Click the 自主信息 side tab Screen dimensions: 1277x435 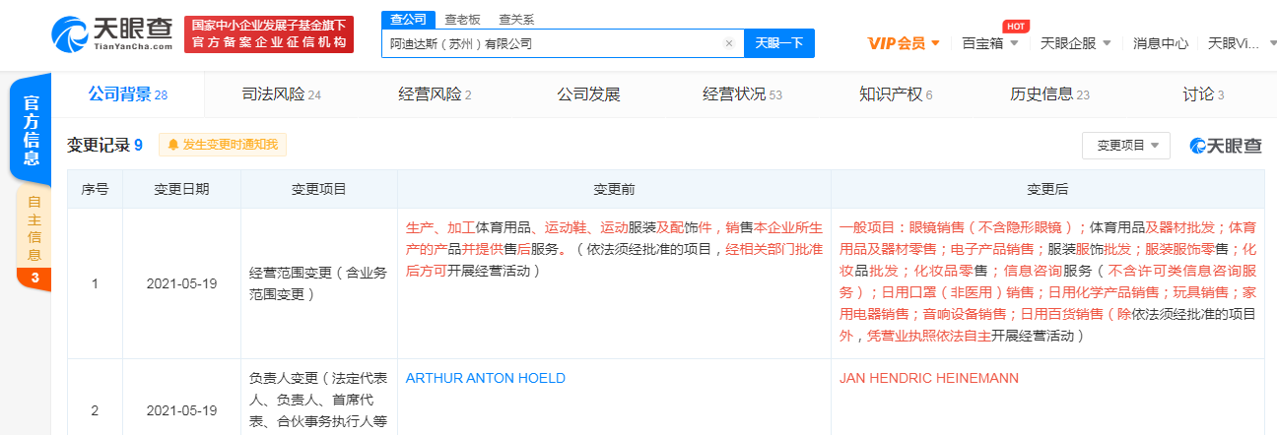(x=33, y=236)
